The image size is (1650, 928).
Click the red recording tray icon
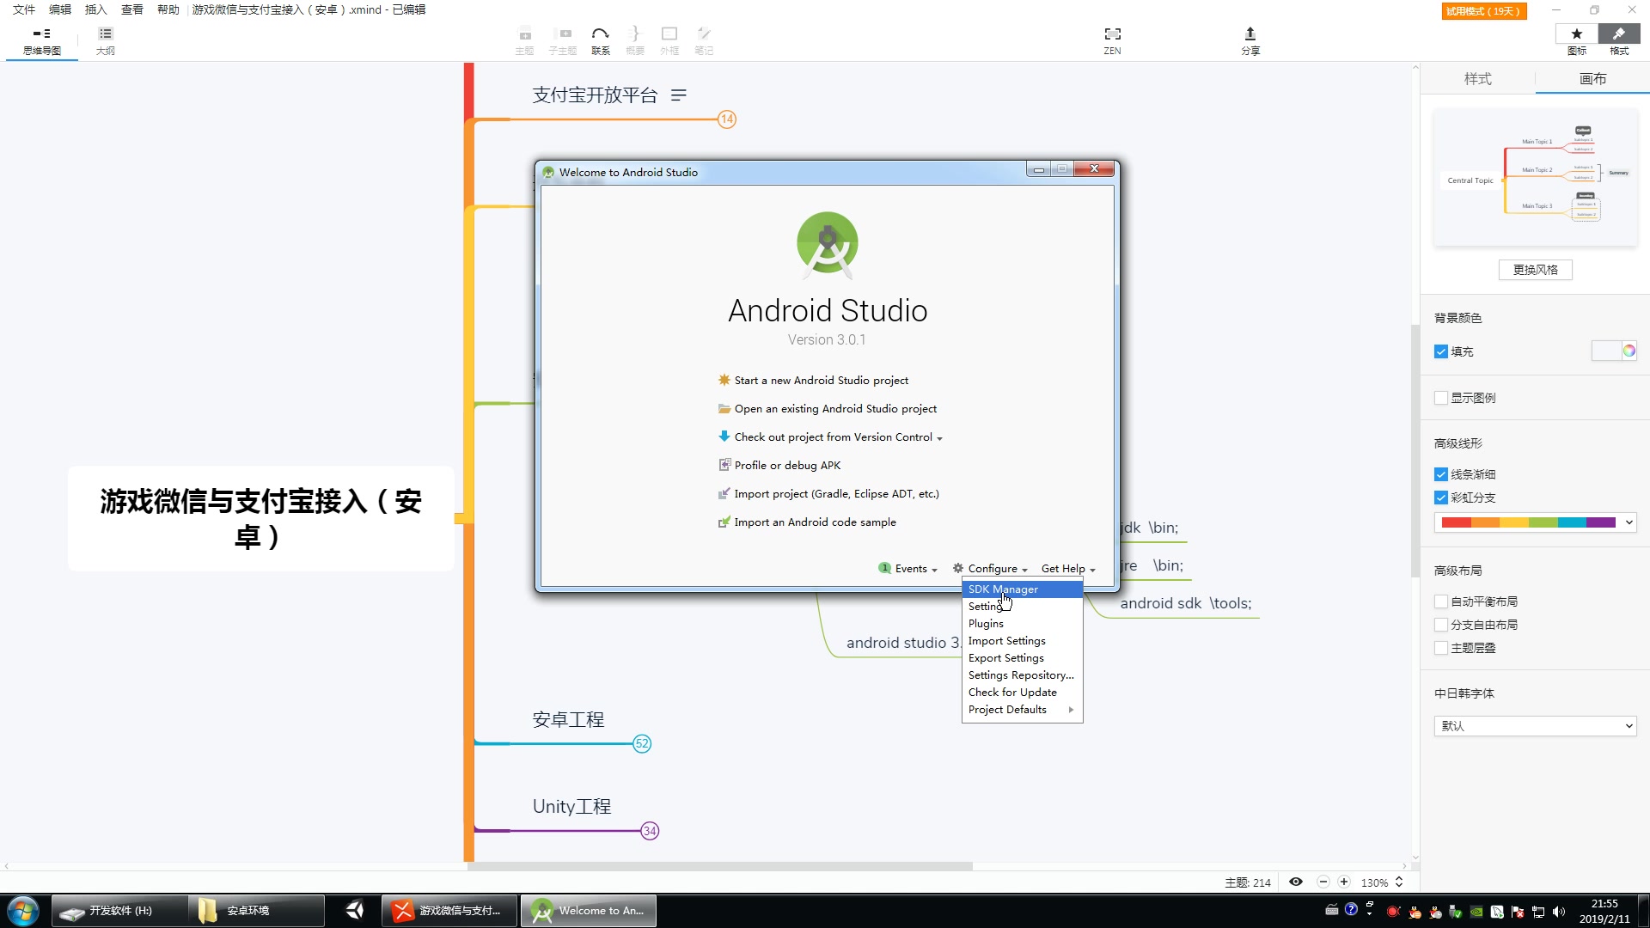click(x=1393, y=912)
